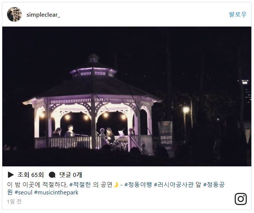
Task: Open the #musicinthepark hashtag
Action: (56, 193)
